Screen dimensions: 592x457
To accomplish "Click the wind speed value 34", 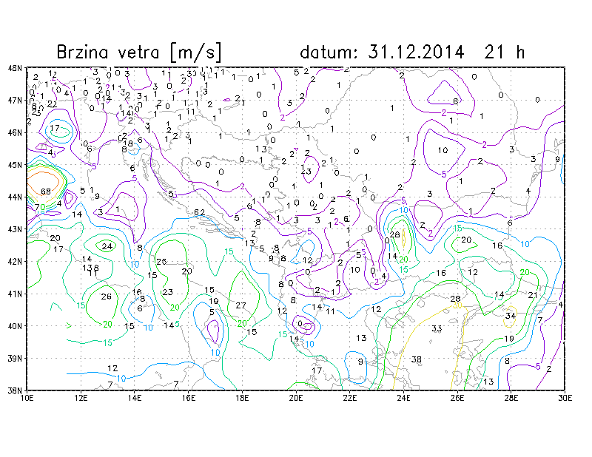I will pyautogui.click(x=511, y=316).
